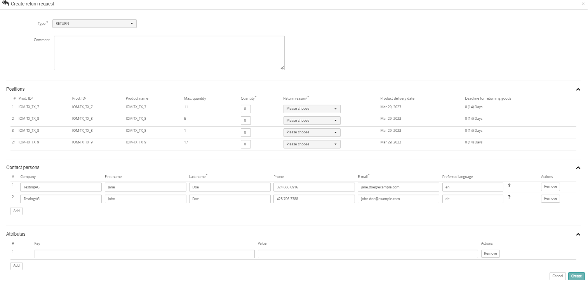Click into the Comment text area
The image size is (588, 283).
coord(169,53)
